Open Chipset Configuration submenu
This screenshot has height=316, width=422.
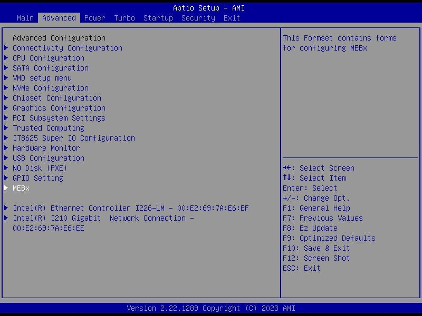click(x=57, y=98)
